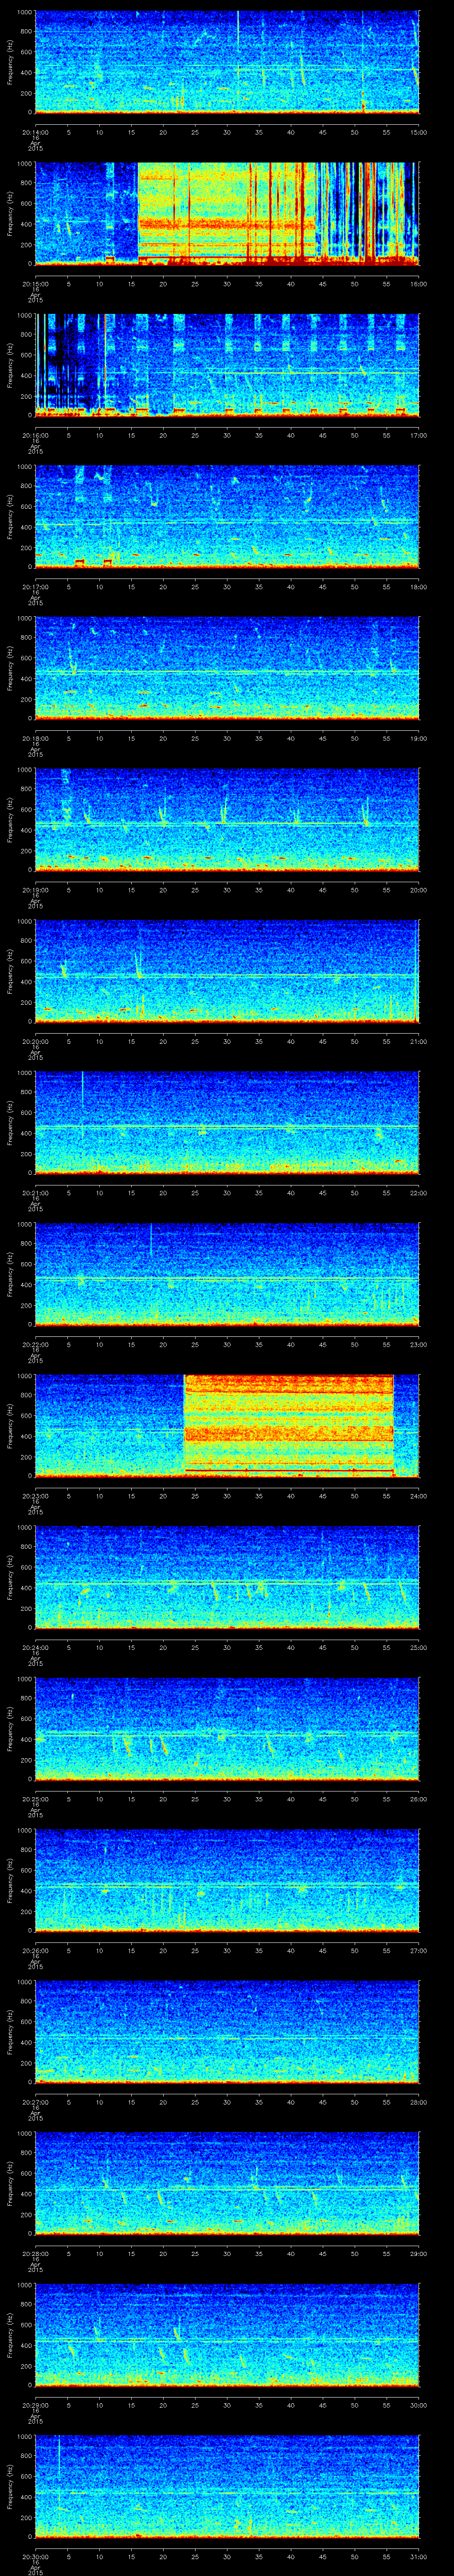Click the '20:26:00' start time label
The image size is (454, 2576).
(35, 1950)
